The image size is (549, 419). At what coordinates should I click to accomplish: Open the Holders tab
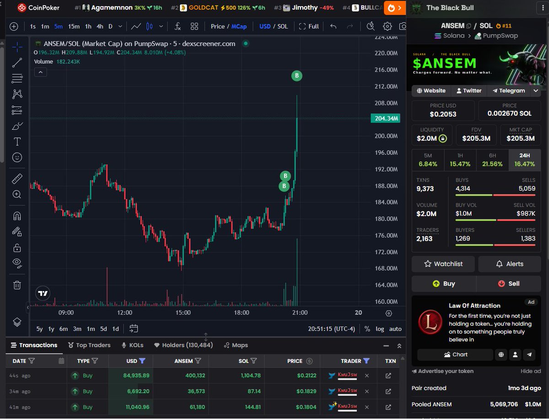183,345
